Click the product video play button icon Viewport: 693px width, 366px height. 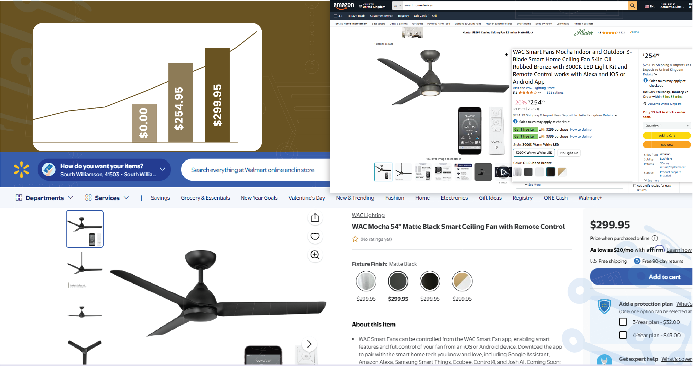tap(503, 172)
